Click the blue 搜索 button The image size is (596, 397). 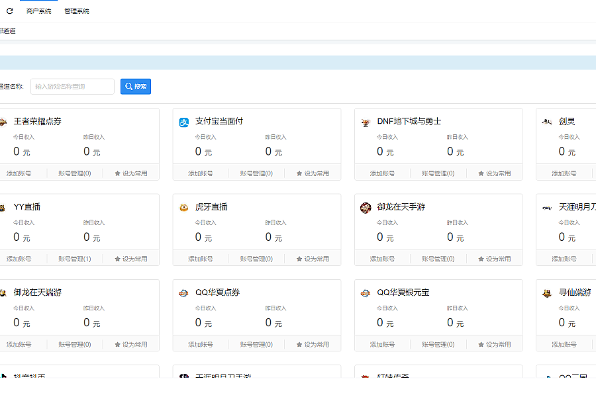[x=136, y=87]
